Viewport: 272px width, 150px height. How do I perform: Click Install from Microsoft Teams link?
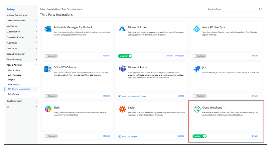(134, 96)
